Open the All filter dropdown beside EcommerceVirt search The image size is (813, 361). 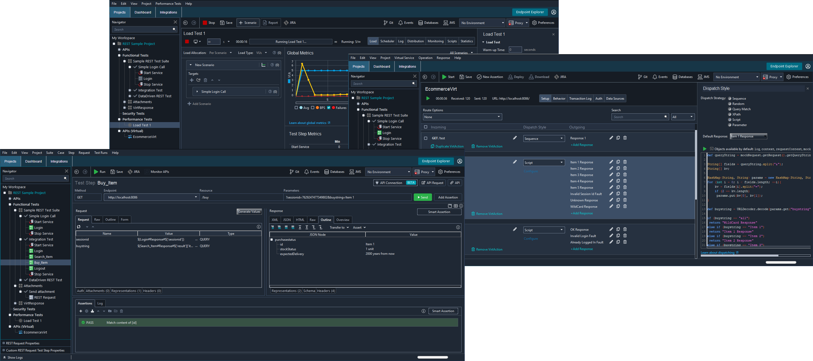(x=683, y=117)
